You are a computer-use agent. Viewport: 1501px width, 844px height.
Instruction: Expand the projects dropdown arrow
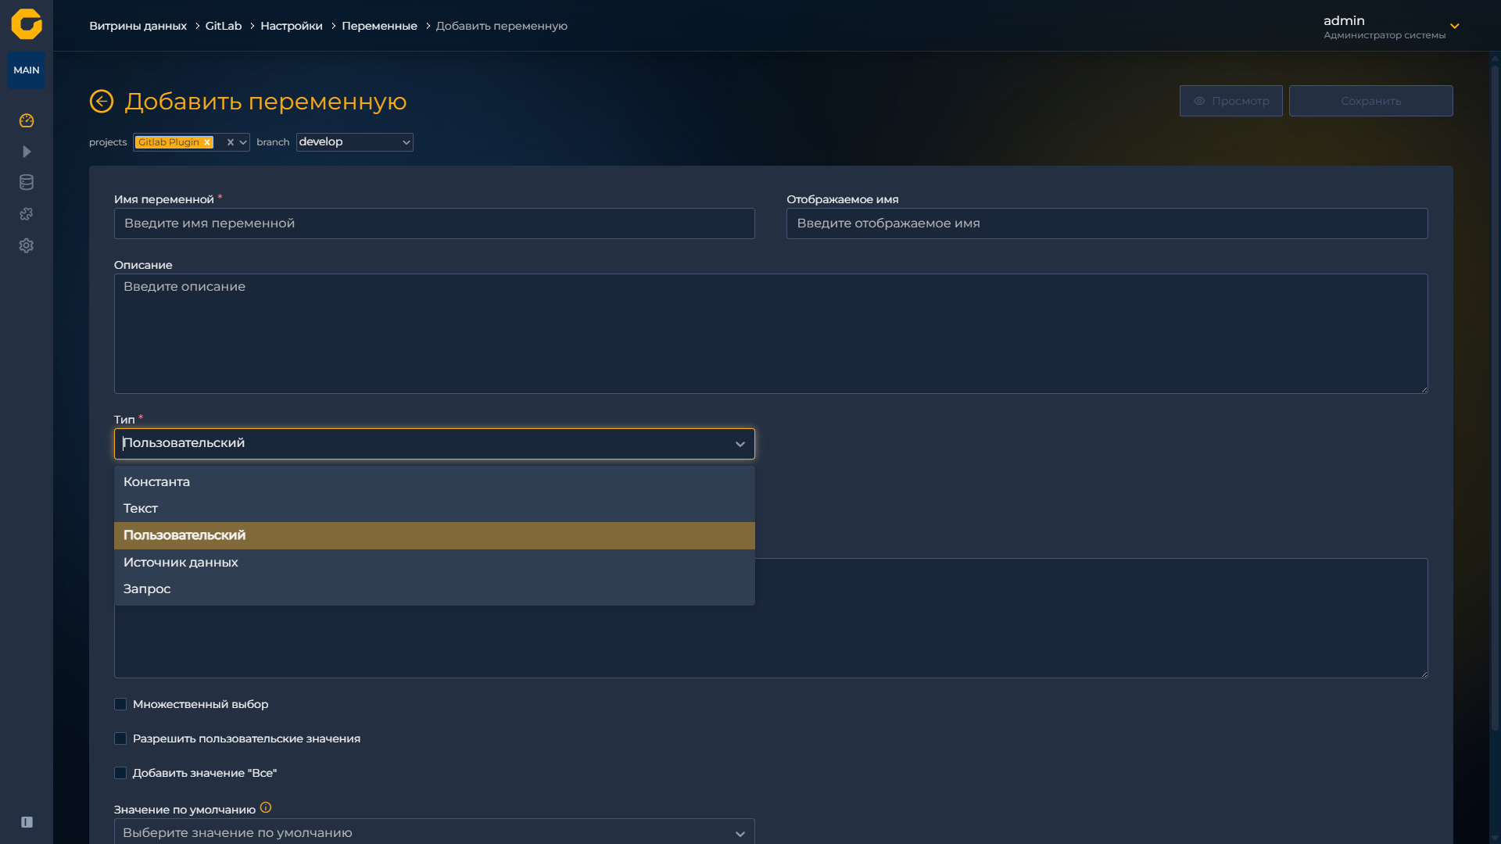243,142
